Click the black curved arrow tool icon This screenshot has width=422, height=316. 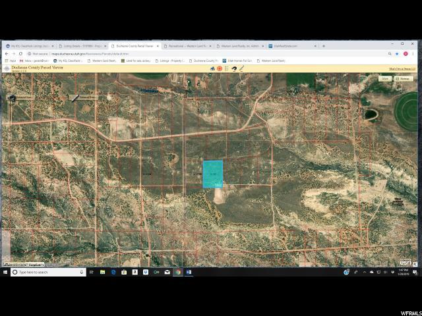tap(234, 68)
